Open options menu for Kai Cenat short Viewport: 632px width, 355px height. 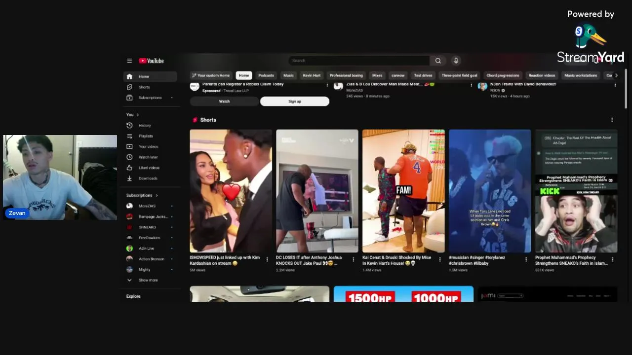pyautogui.click(x=440, y=259)
